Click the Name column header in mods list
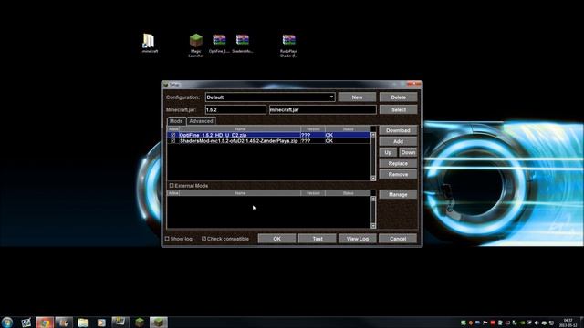The image size is (584, 328). 240,129
